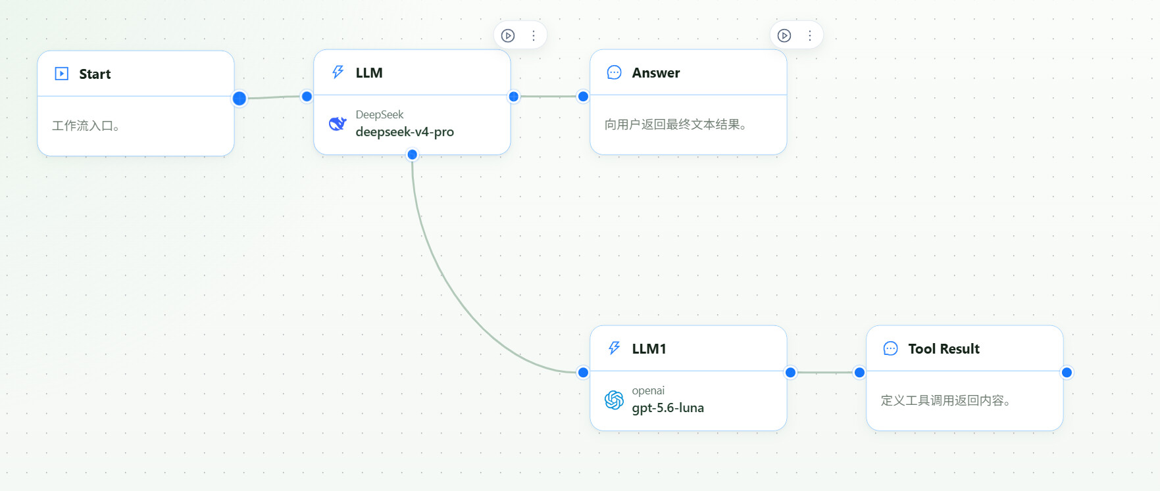
Task: Click the Tool Result chat bubble icon
Action: [890, 348]
